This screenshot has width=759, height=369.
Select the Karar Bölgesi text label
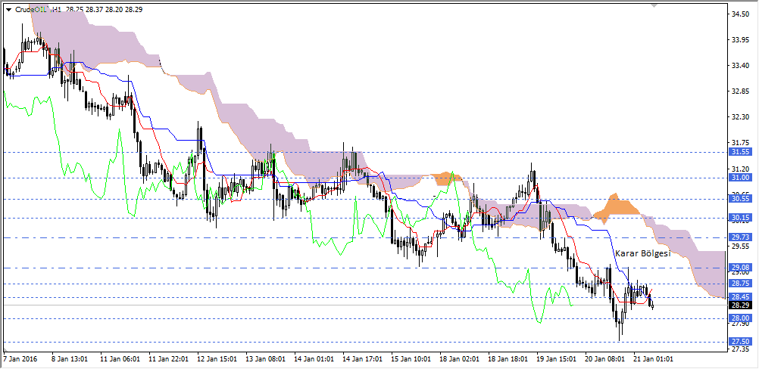click(x=642, y=253)
